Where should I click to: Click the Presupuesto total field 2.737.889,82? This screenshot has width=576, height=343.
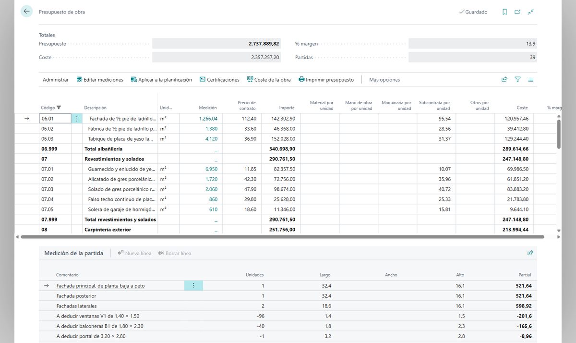[x=216, y=44]
